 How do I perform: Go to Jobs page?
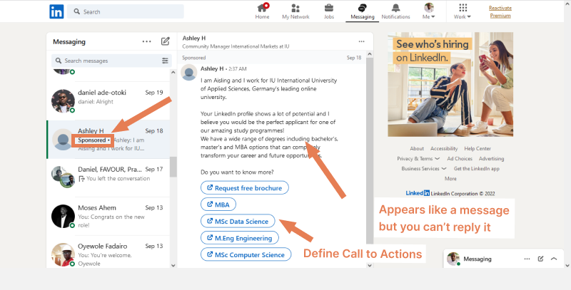(x=329, y=11)
